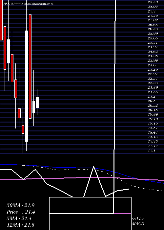Click the 23.94 axis label
This screenshot has height=230, width=164.
(x=153, y=60)
